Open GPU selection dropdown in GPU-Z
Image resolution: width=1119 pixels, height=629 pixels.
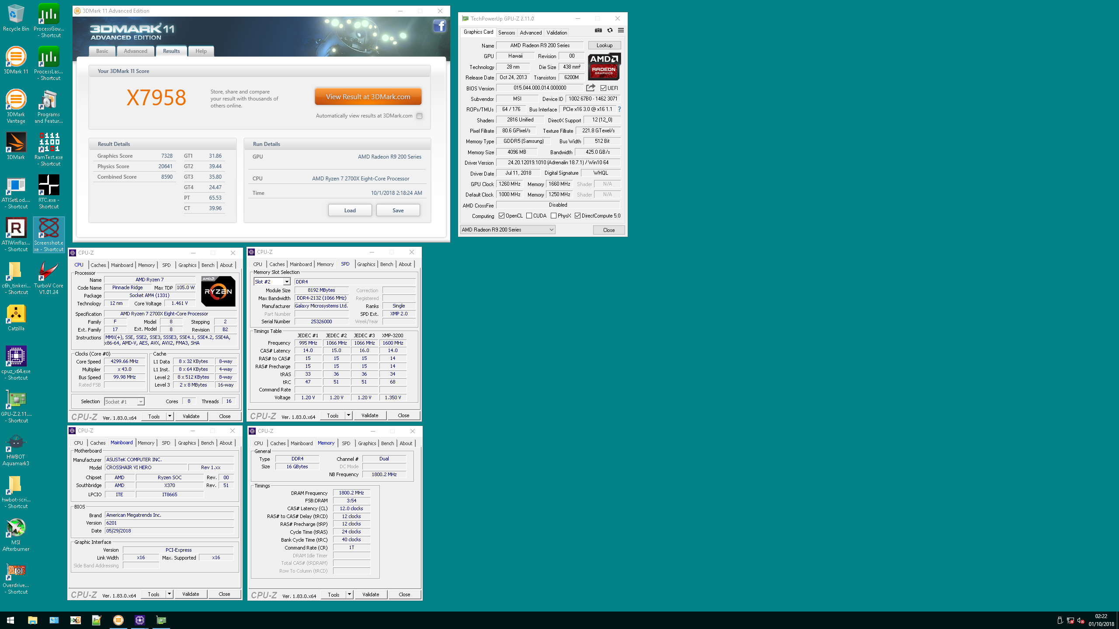507,230
